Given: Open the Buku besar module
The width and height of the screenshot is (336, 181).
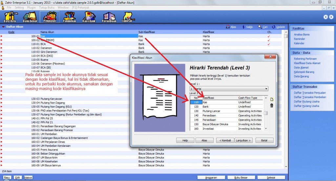Looking at the screenshot, I should point(31,17).
